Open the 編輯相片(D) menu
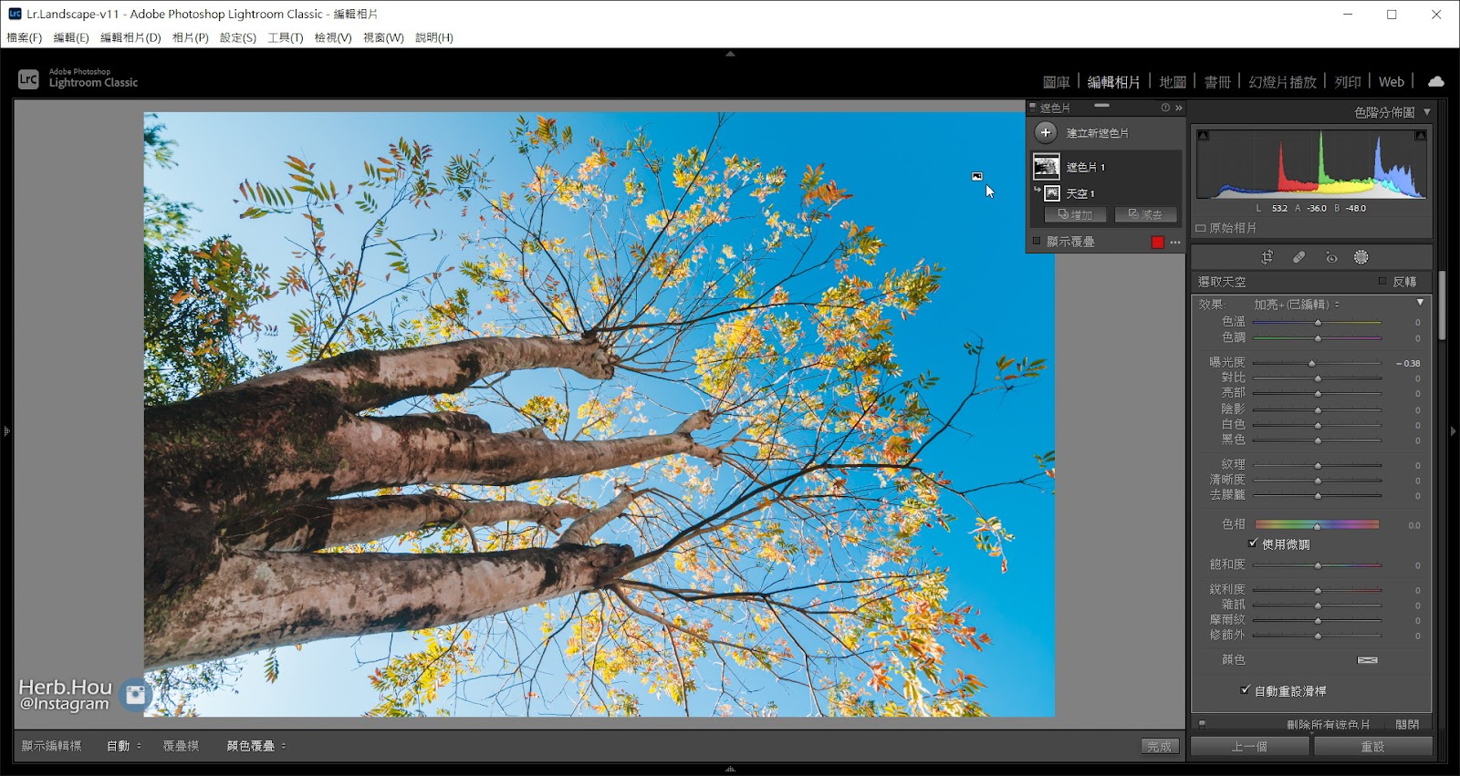The height and width of the screenshot is (776, 1460). point(130,37)
